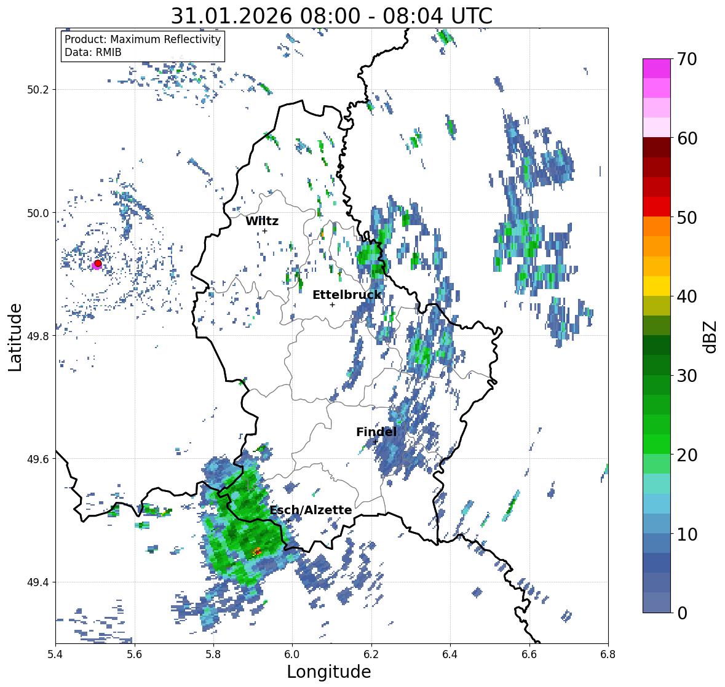Click the colorbar 0 tick label
Screen dimensions: 725x687
coord(682,613)
